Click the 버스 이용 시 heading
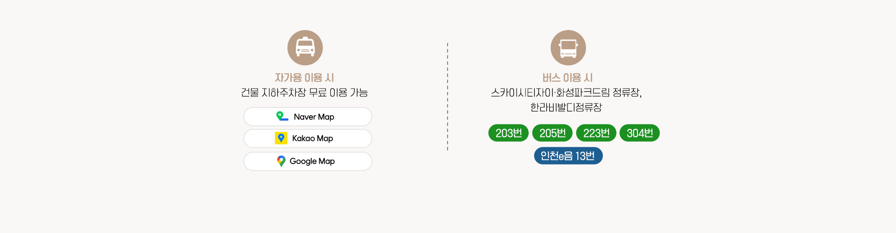896x233 pixels. point(567,78)
